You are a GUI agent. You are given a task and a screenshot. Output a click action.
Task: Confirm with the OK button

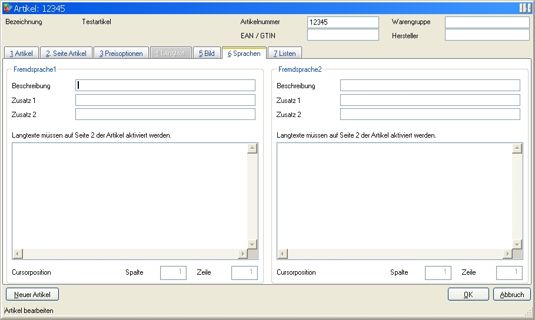click(468, 294)
